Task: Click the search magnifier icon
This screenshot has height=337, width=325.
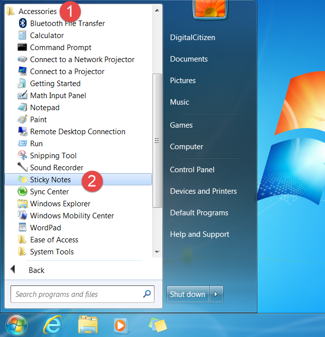Action: point(147,293)
